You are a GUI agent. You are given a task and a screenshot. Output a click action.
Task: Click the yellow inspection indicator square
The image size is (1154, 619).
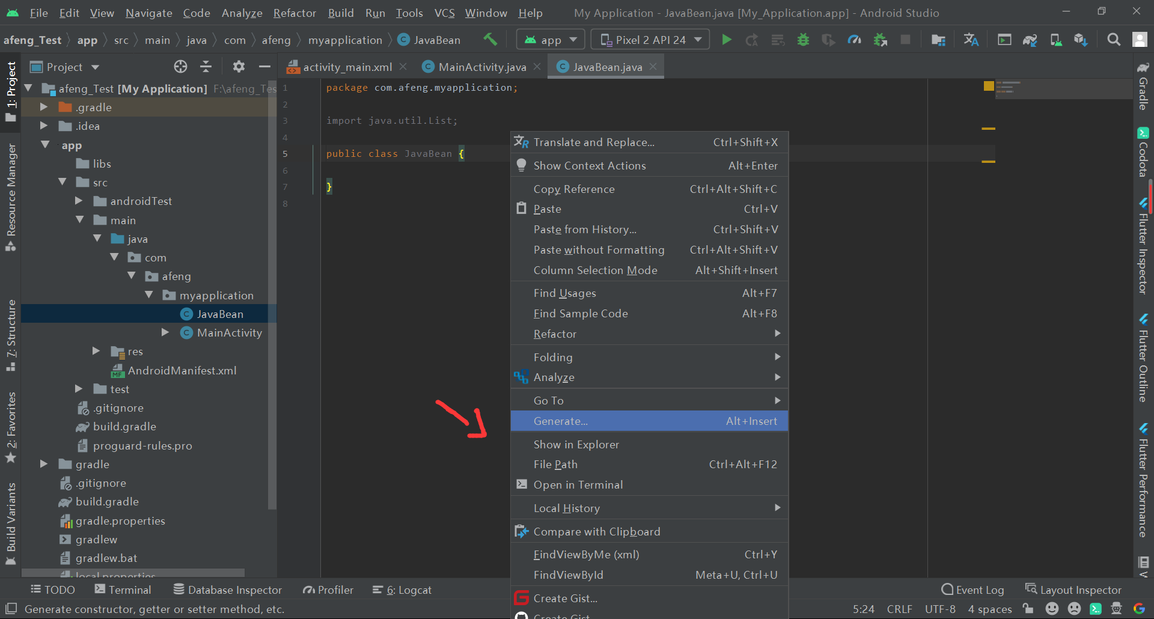coord(989,87)
